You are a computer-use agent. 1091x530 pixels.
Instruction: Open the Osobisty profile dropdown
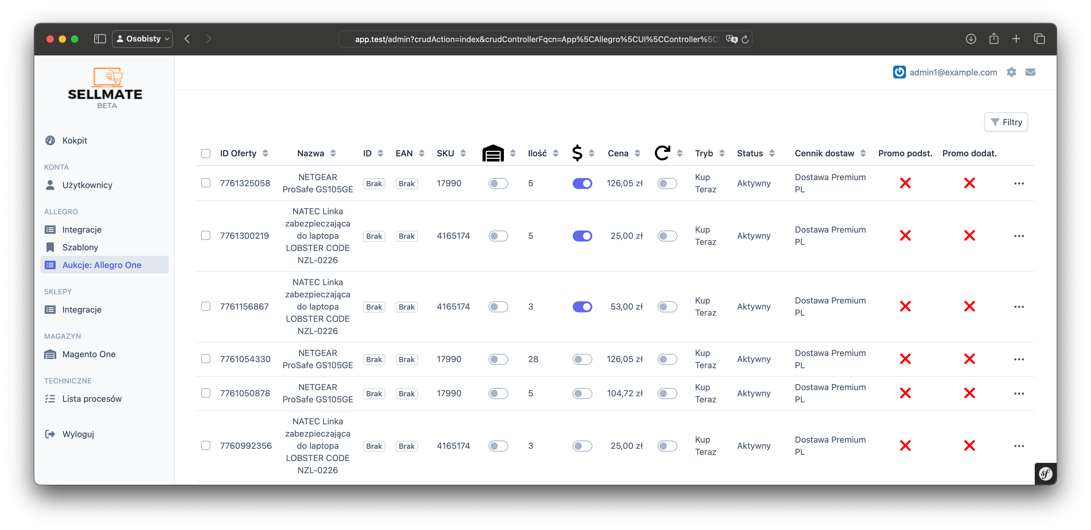142,39
